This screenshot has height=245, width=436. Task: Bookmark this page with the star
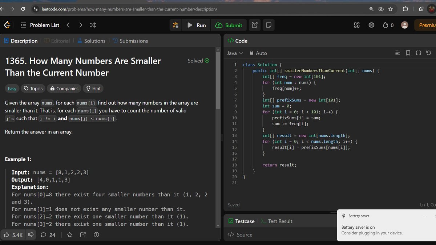[391, 9]
